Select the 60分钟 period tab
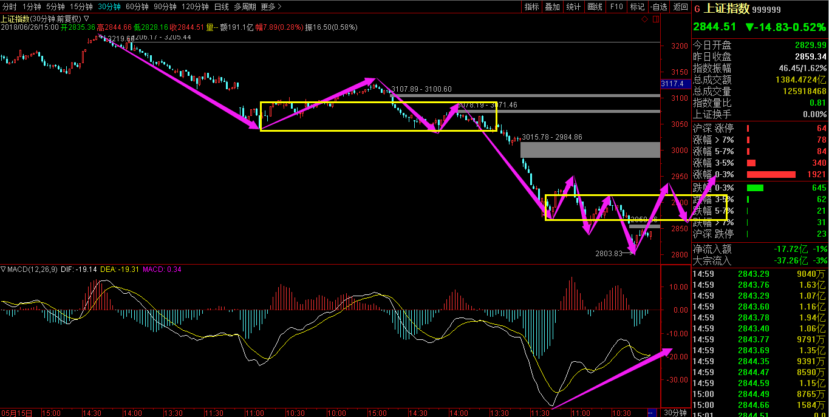829x417 pixels. click(135, 7)
